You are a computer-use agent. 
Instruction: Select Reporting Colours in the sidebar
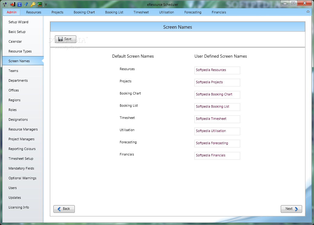pos(23,149)
